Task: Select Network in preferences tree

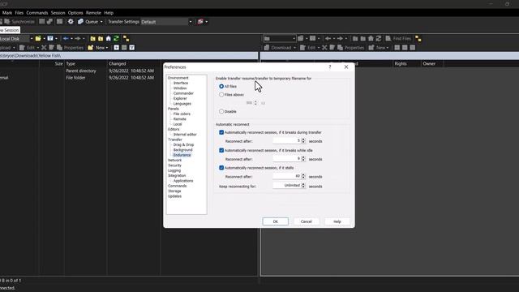Action: pyautogui.click(x=175, y=161)
